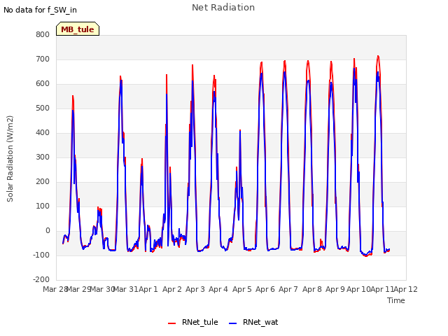Click the red RNet_tule legend swatch
This screenshot has height=336, width=448.
pyautogui.click(x=171, y=323)
